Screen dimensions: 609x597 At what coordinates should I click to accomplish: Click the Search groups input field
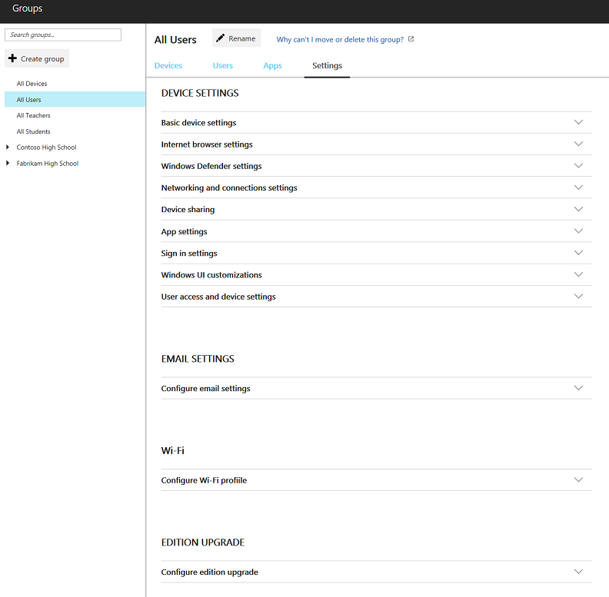[x=63, y=35]
